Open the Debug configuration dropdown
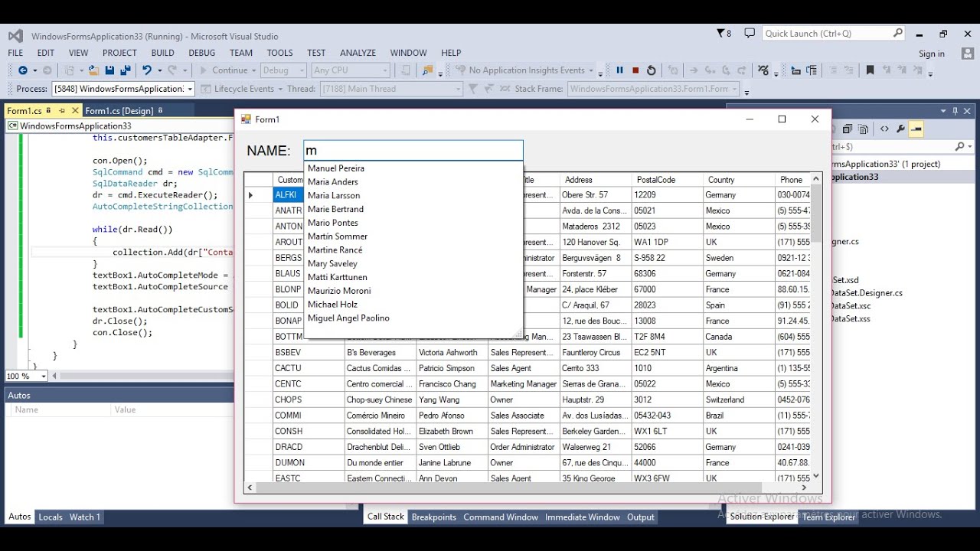This screenshot has height=551, width=980. click(283, 70)
